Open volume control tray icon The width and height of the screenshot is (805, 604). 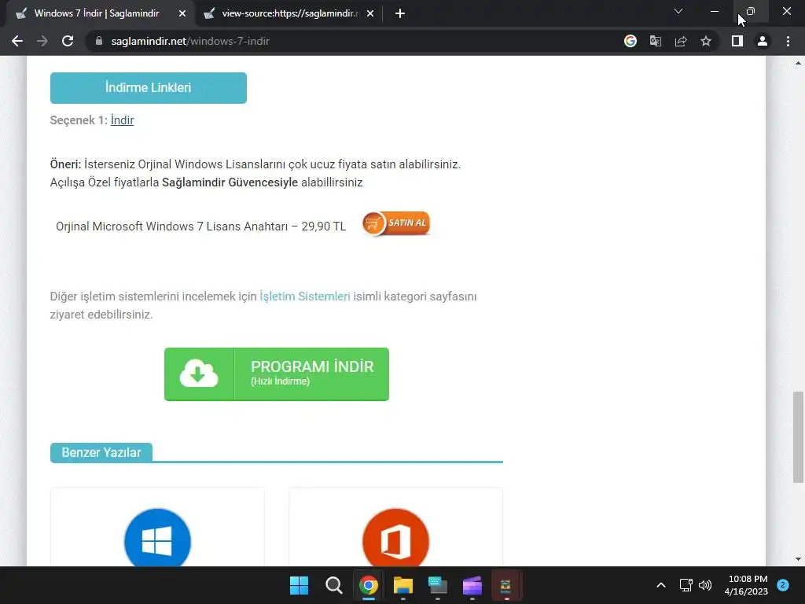[705, 585]
